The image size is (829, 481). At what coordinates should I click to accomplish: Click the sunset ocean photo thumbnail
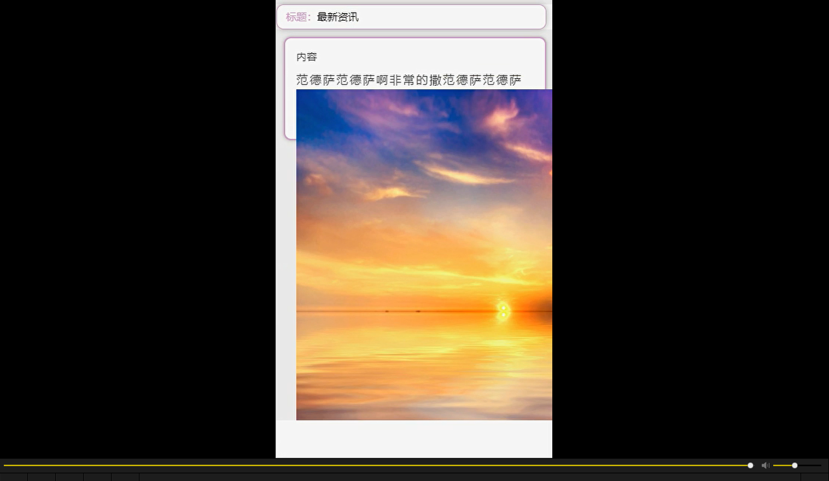[x=424, y=254]
